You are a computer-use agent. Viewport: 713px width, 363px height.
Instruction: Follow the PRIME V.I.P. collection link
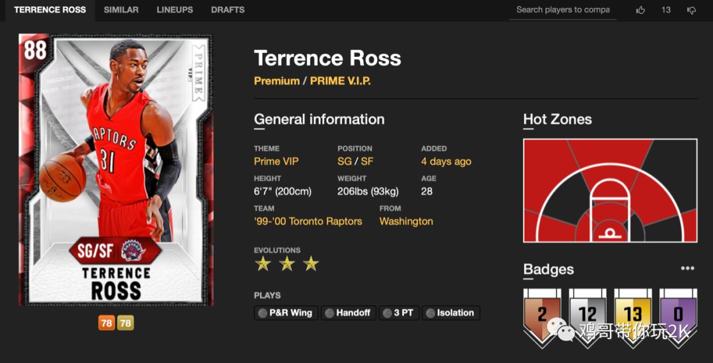[x=341, y=81]
